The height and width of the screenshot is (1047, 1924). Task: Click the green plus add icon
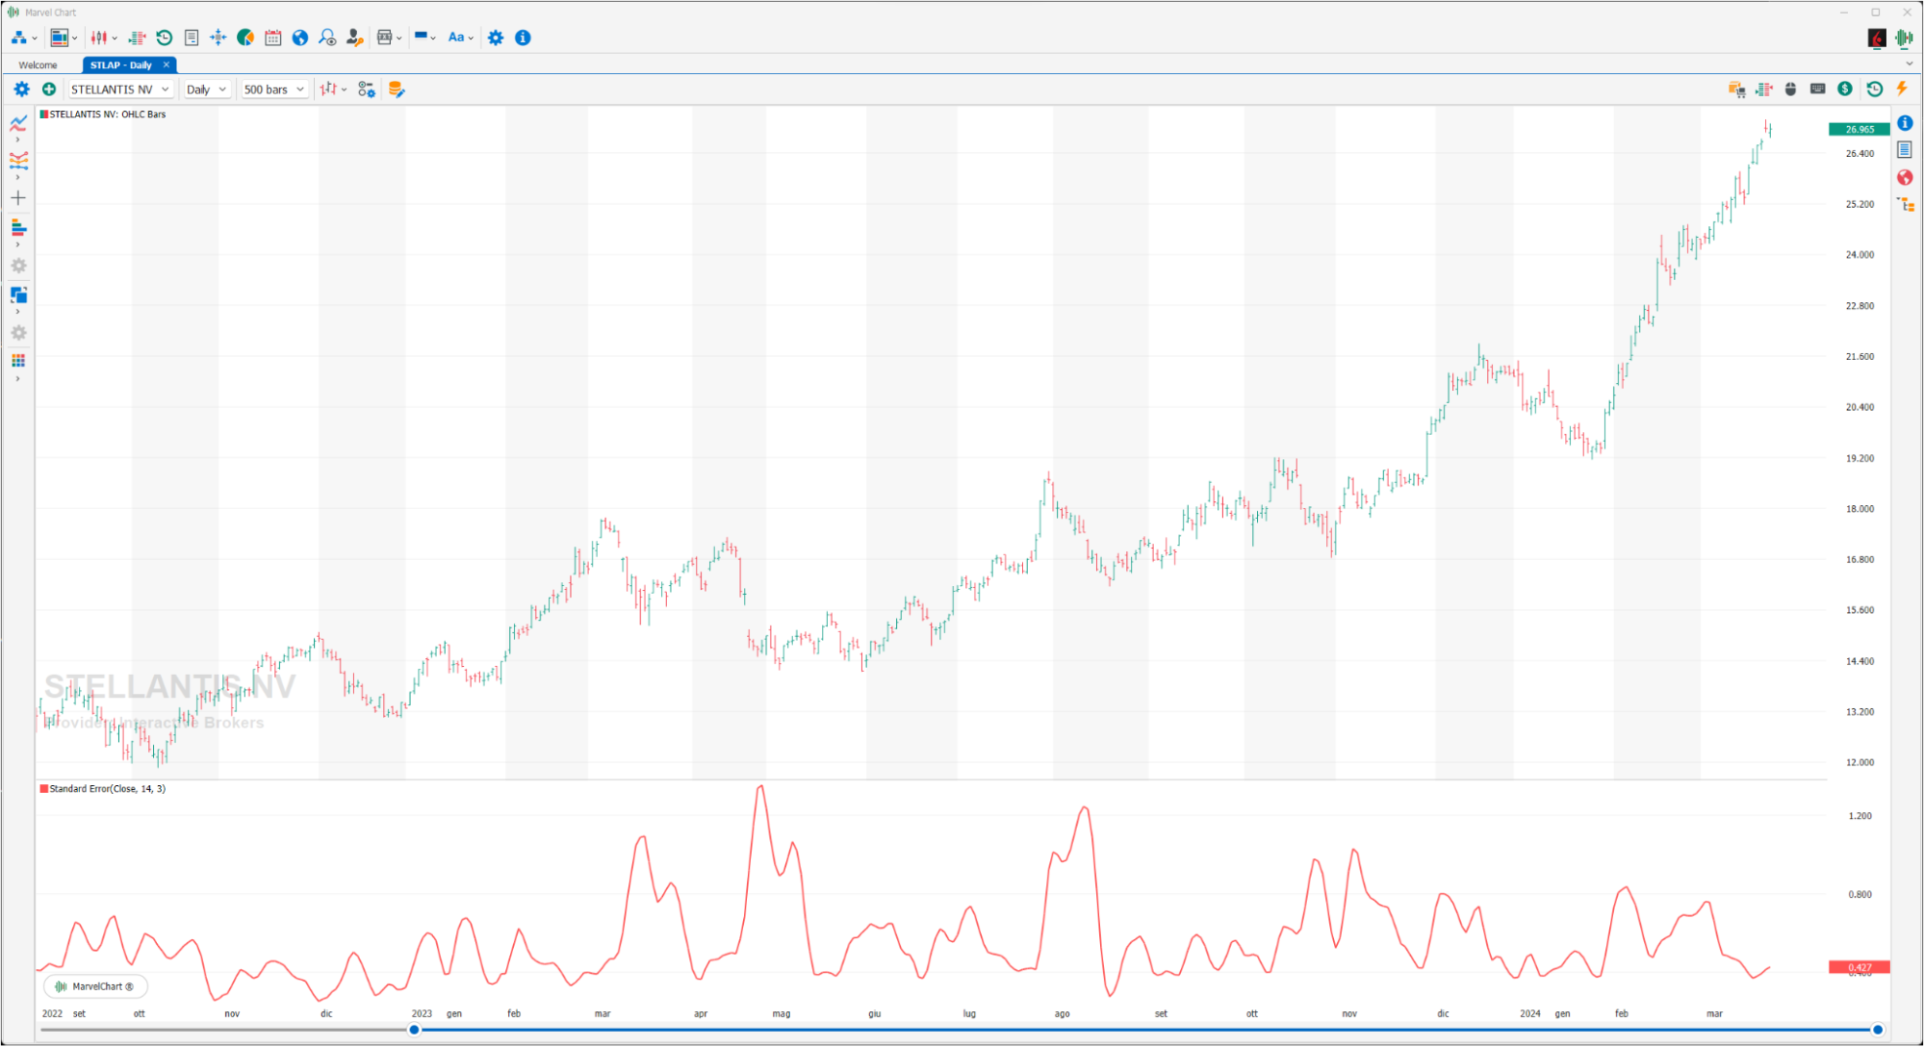click(49, 89)
